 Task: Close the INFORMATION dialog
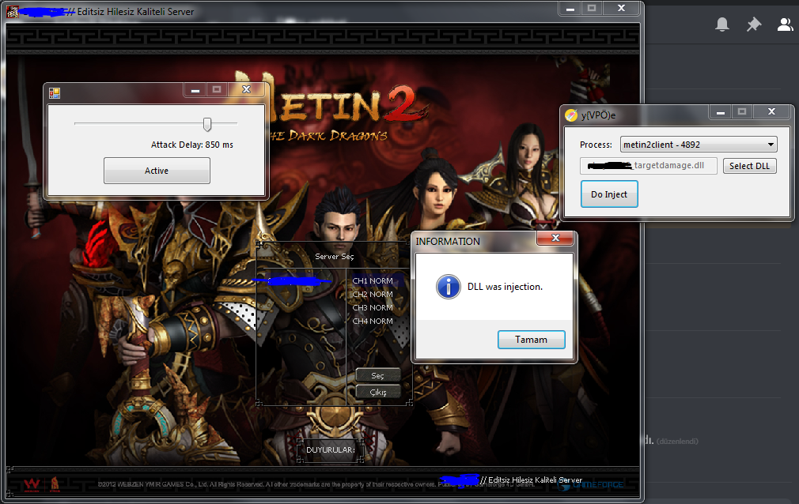[555, 239]
